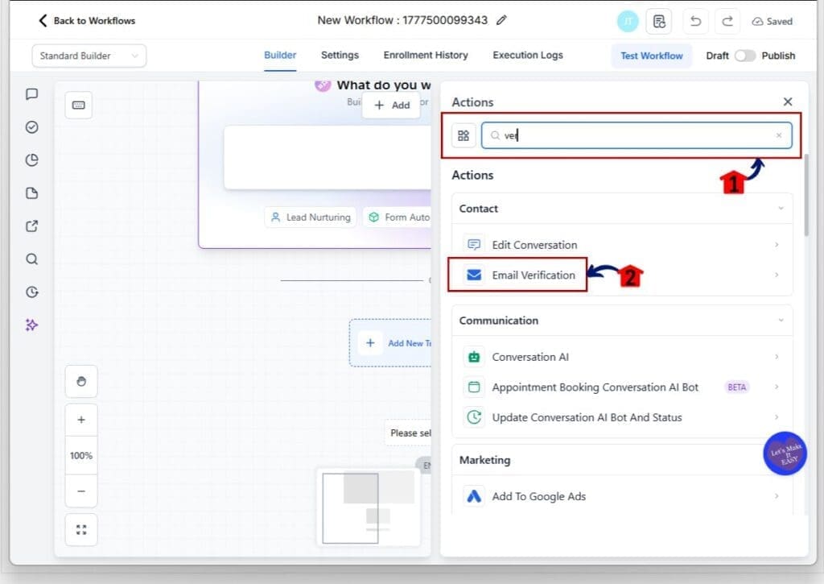Switch to the Settings tab
This screenshot has width=824, height=584.
pyautogui.click(x=340, y=56)
